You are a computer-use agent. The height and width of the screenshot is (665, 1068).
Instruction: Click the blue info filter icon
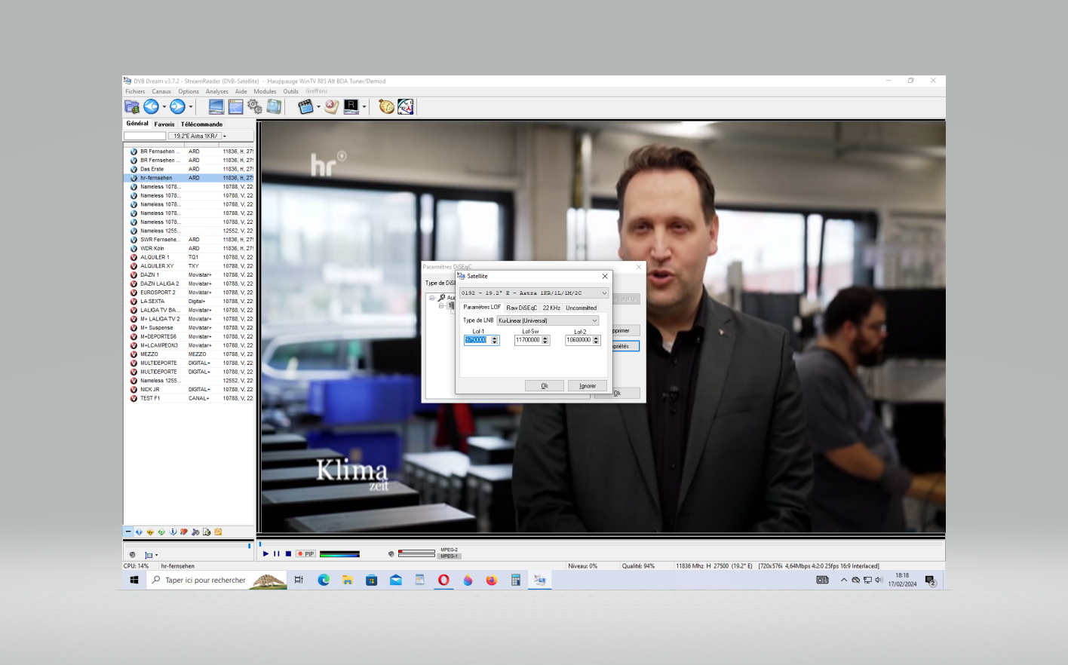[x=173, y=532]
